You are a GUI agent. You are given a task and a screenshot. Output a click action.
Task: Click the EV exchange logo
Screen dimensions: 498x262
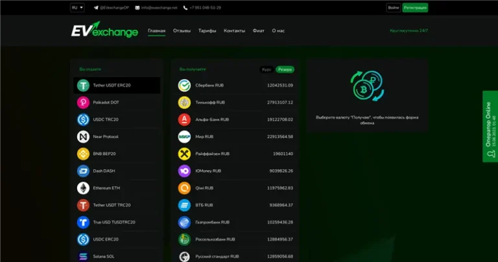(x=104, y=30)
